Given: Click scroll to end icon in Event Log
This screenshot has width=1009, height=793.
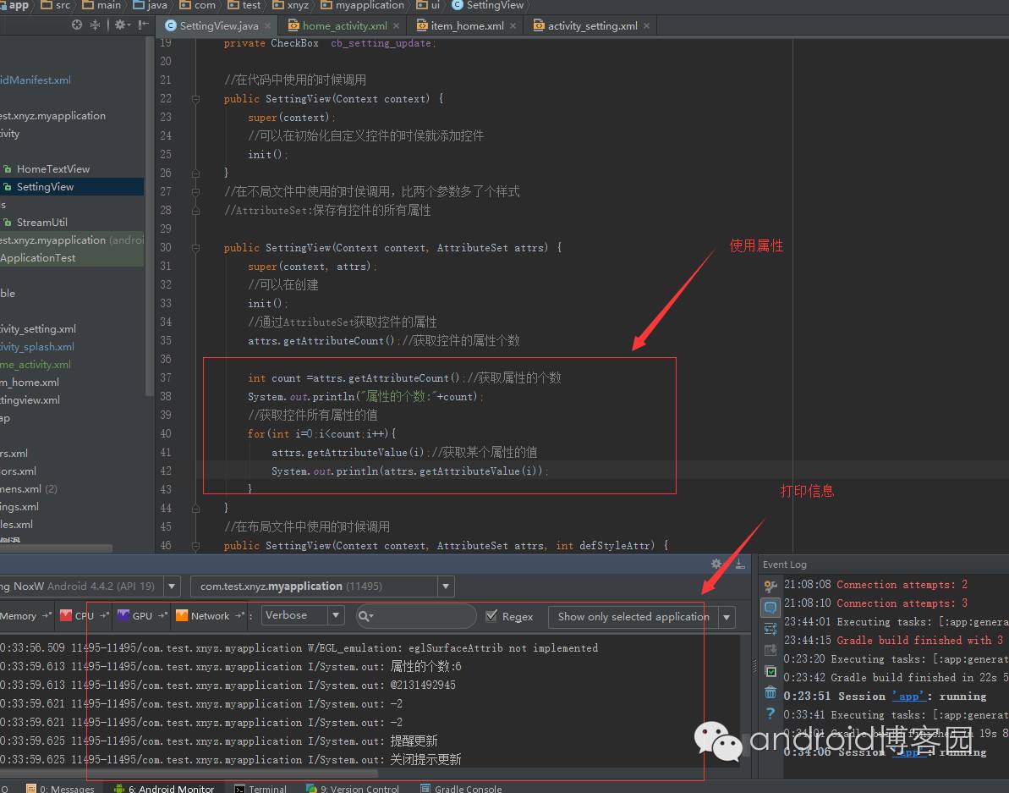Looking at the screenshot, I should pos(770,650).
